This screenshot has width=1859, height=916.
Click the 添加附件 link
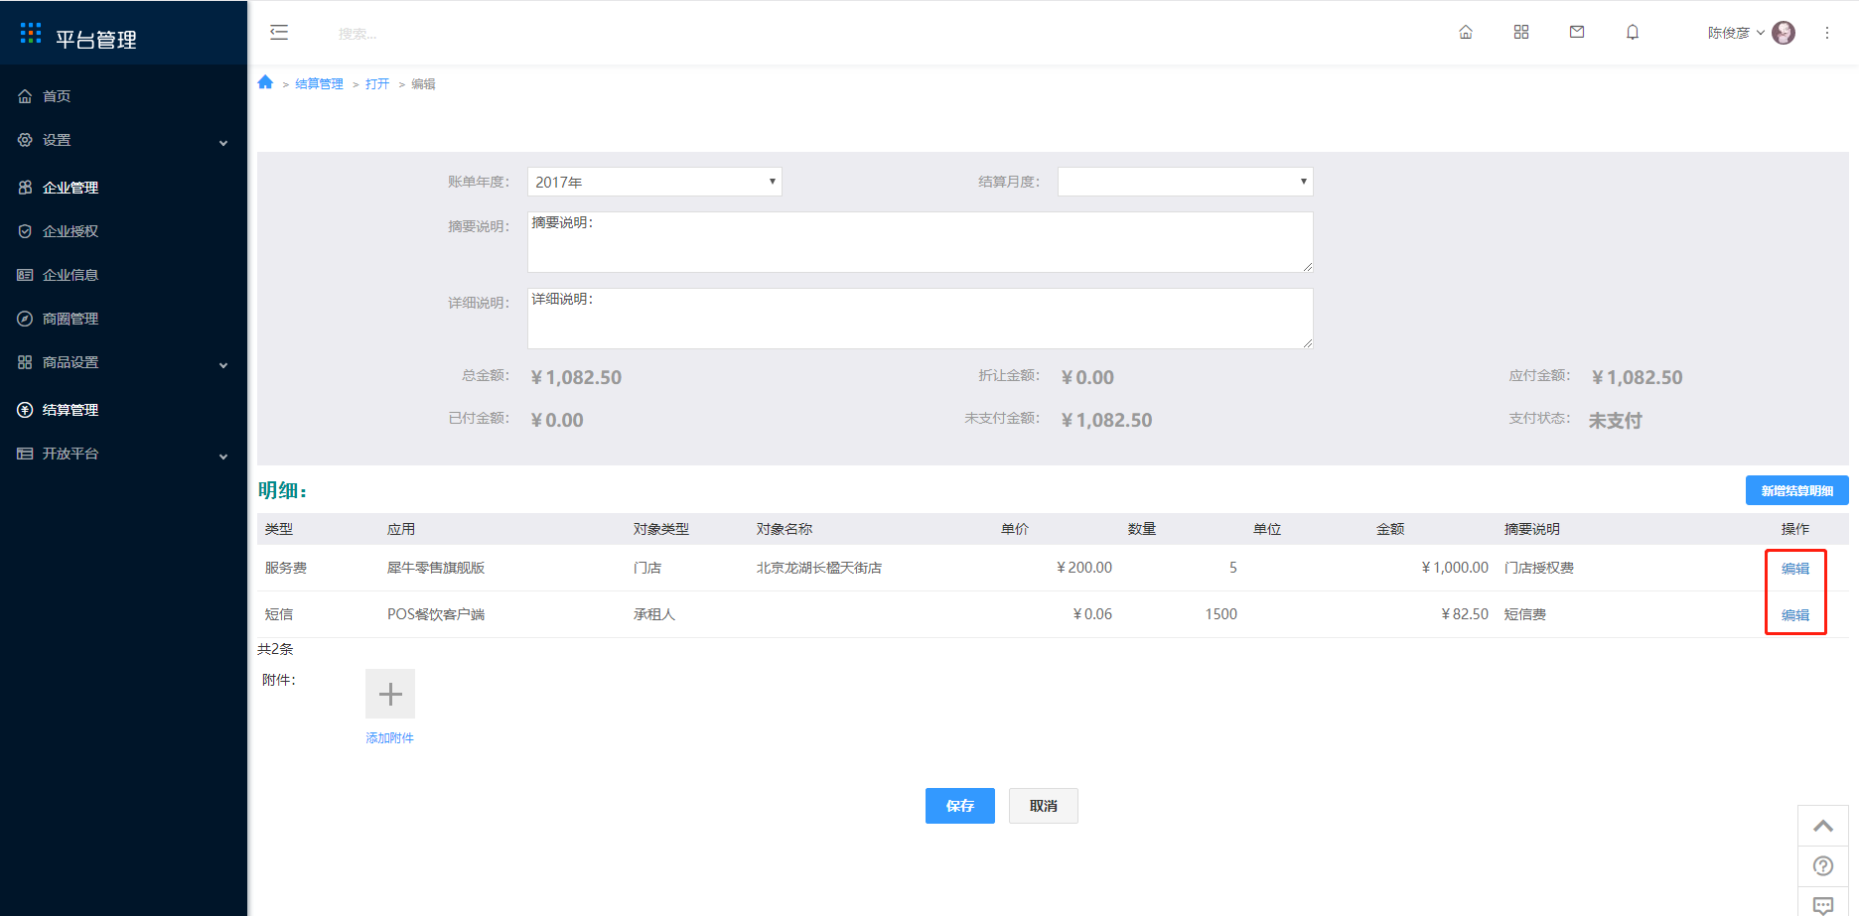(x=389, y=738)
